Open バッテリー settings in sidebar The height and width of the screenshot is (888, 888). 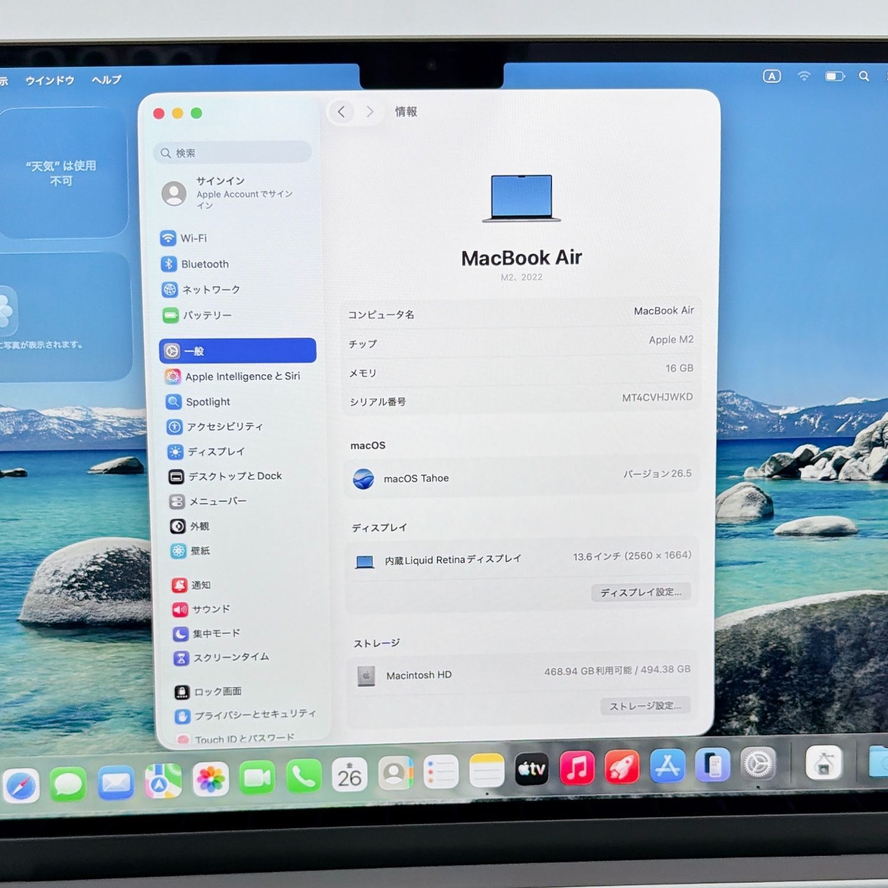coord(197,315)
